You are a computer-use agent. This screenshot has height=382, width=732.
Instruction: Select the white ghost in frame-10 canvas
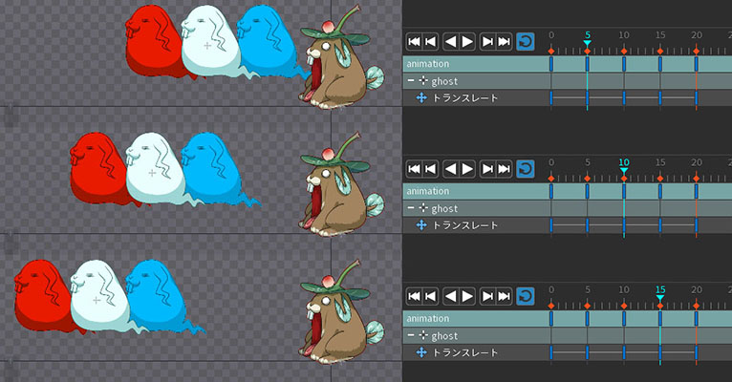click(x=154, y=169)
